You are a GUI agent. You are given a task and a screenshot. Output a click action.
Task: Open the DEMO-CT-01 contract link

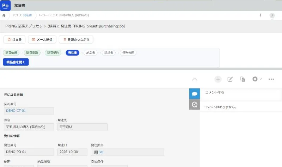pyautogui.click(x=16, y=111)
